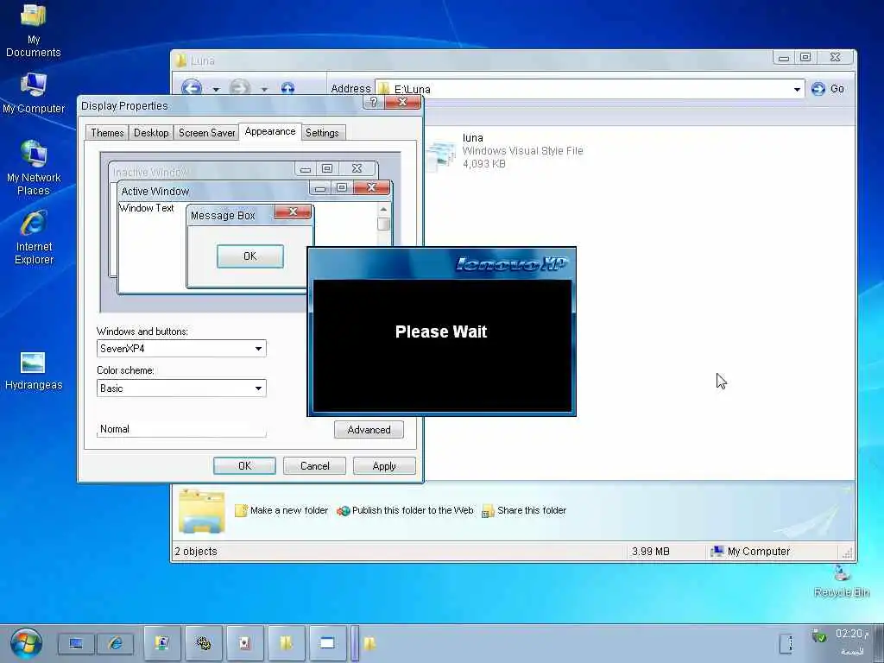Image resolution: width=884 pixels, height=663 pixels.
Task: Open Windows and buttons style dropdown
Action: 258,349
